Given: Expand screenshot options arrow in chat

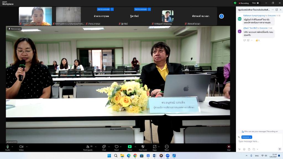Looking at the screenshot, I should 257,149.
